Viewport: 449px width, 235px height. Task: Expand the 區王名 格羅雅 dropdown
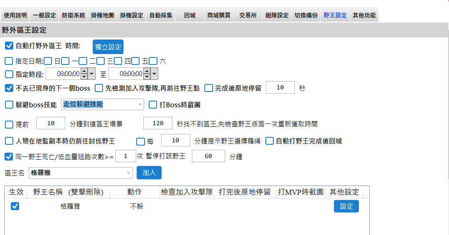point(81,173)
